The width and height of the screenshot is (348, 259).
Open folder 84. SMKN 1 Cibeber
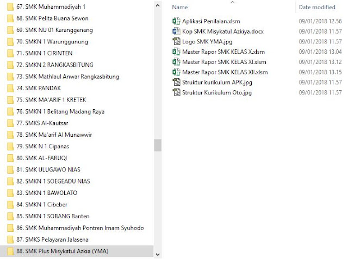pos(42,205)
